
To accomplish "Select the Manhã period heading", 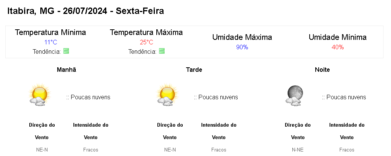I will pyautogui.click(x=66, y=70).
